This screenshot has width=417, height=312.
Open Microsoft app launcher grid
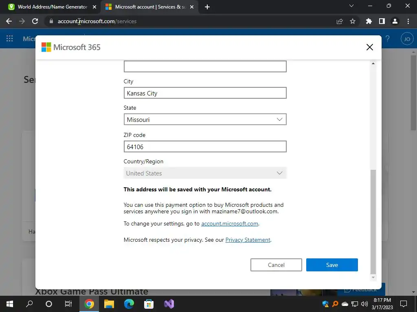click(x=10, y=39)
